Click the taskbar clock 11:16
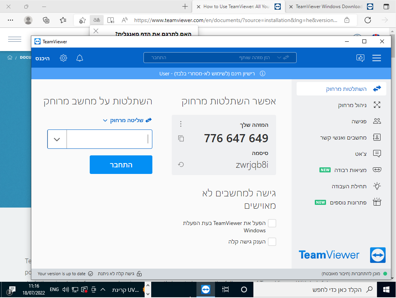 34,289
